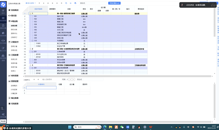The height and width of the screenshot is (130, 219).
Task: Go to next search result arrow
Action: tap(73, 79)
